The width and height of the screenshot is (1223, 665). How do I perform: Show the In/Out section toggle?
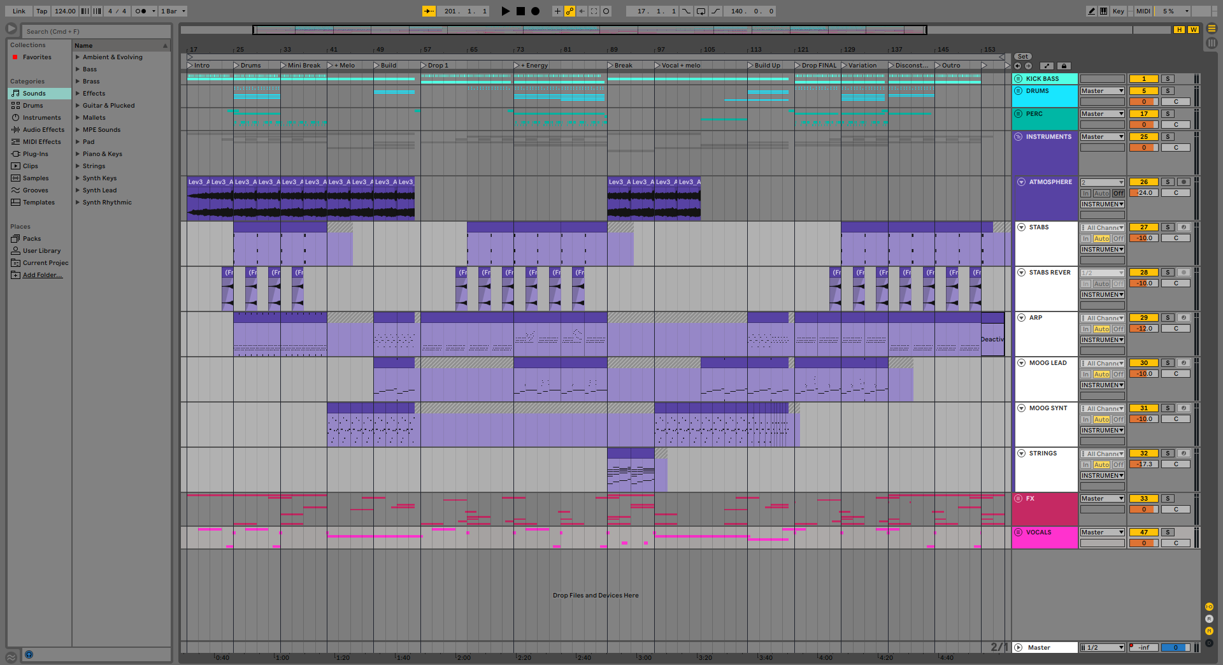(x=1209, y=606)
